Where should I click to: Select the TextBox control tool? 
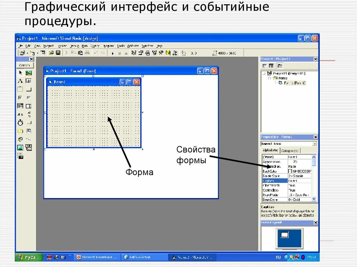pyautogui.click(x=29, y=81)
